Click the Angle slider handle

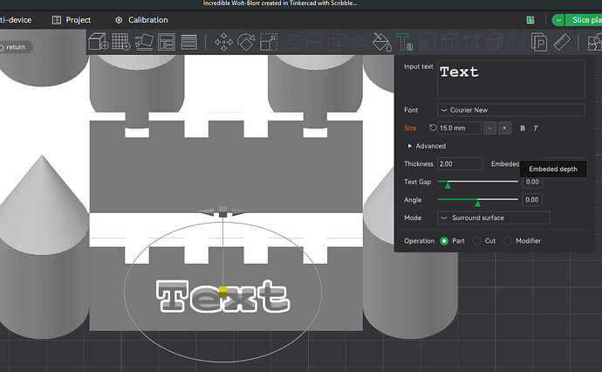pyautogui.click(x=477, y=203)
